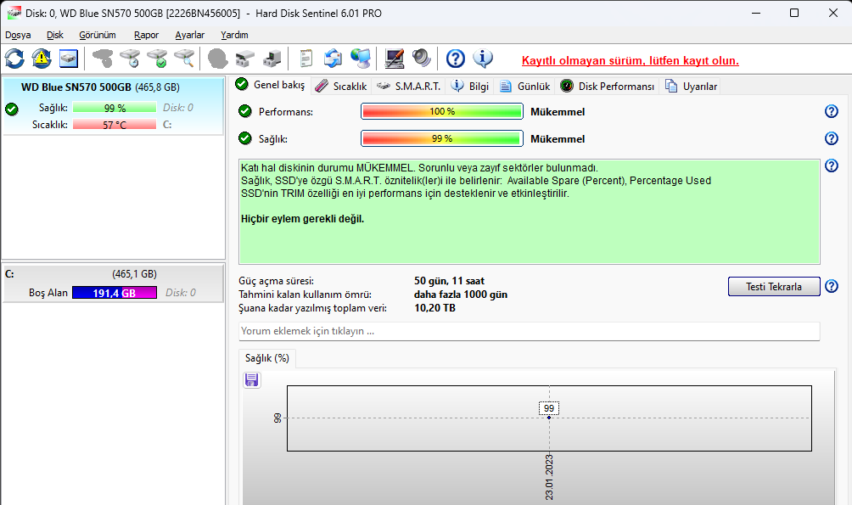Open the Dosya menu

coord(18,35)
